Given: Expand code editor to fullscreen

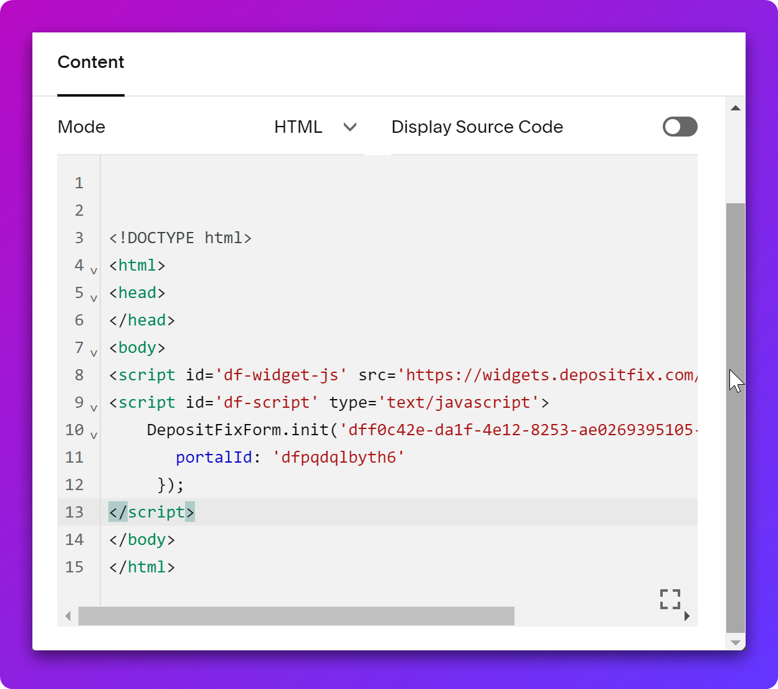Looking at the screenshot, I should pyautogui.click(x=670, y=599).
